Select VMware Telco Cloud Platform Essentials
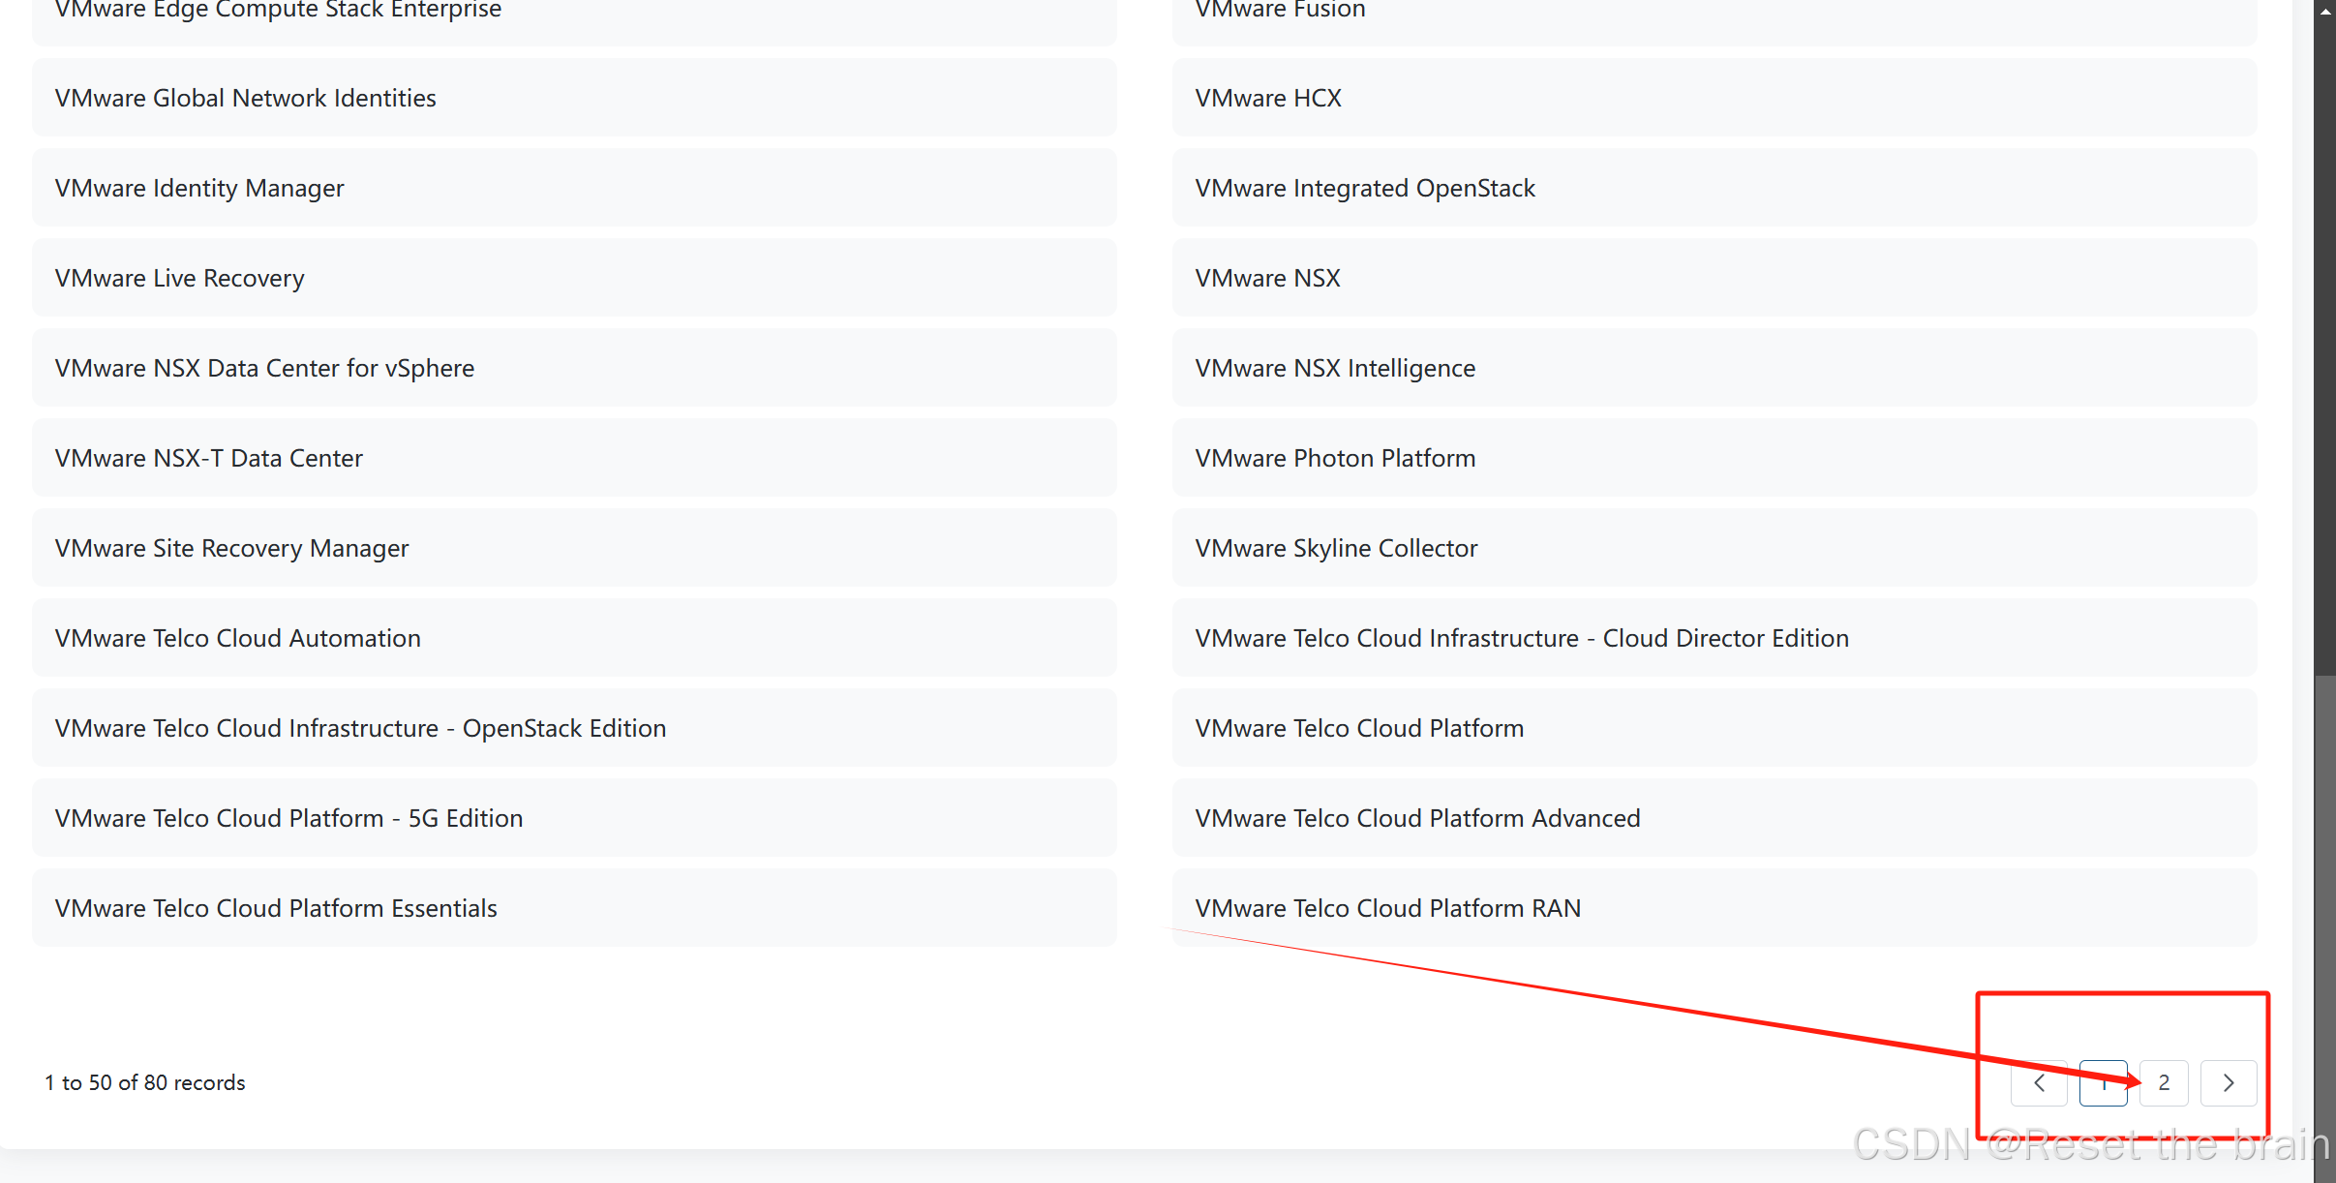Viewport: 2336px width, 1183px height. (x=276, y=908)
